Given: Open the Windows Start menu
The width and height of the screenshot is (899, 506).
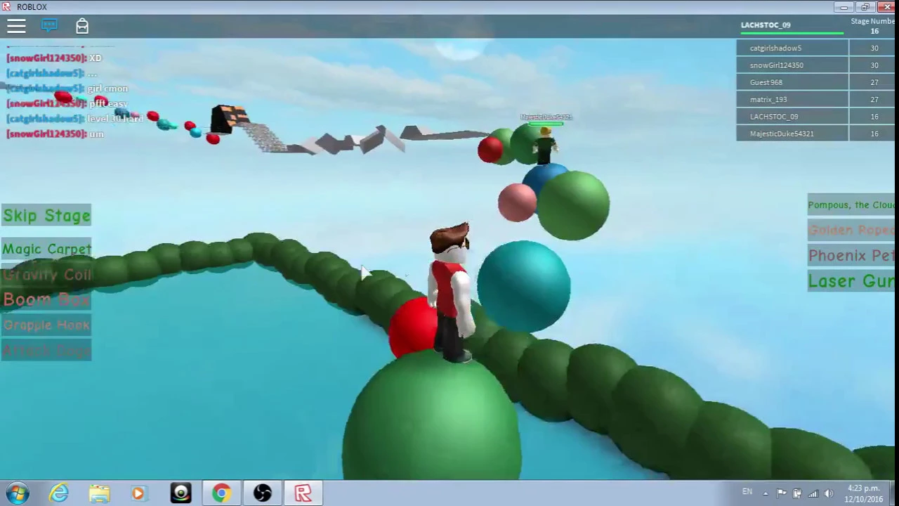Looking at the screenshot, I should [x=18, y=493].
